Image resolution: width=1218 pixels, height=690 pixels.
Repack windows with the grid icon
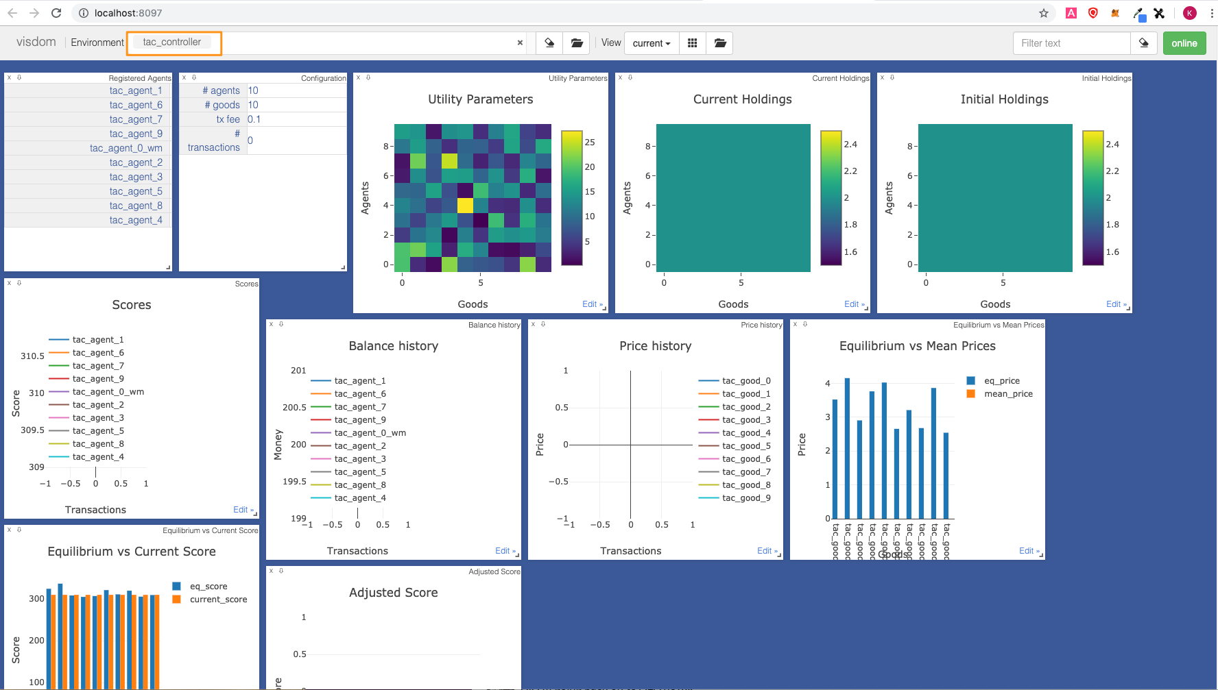693,43
